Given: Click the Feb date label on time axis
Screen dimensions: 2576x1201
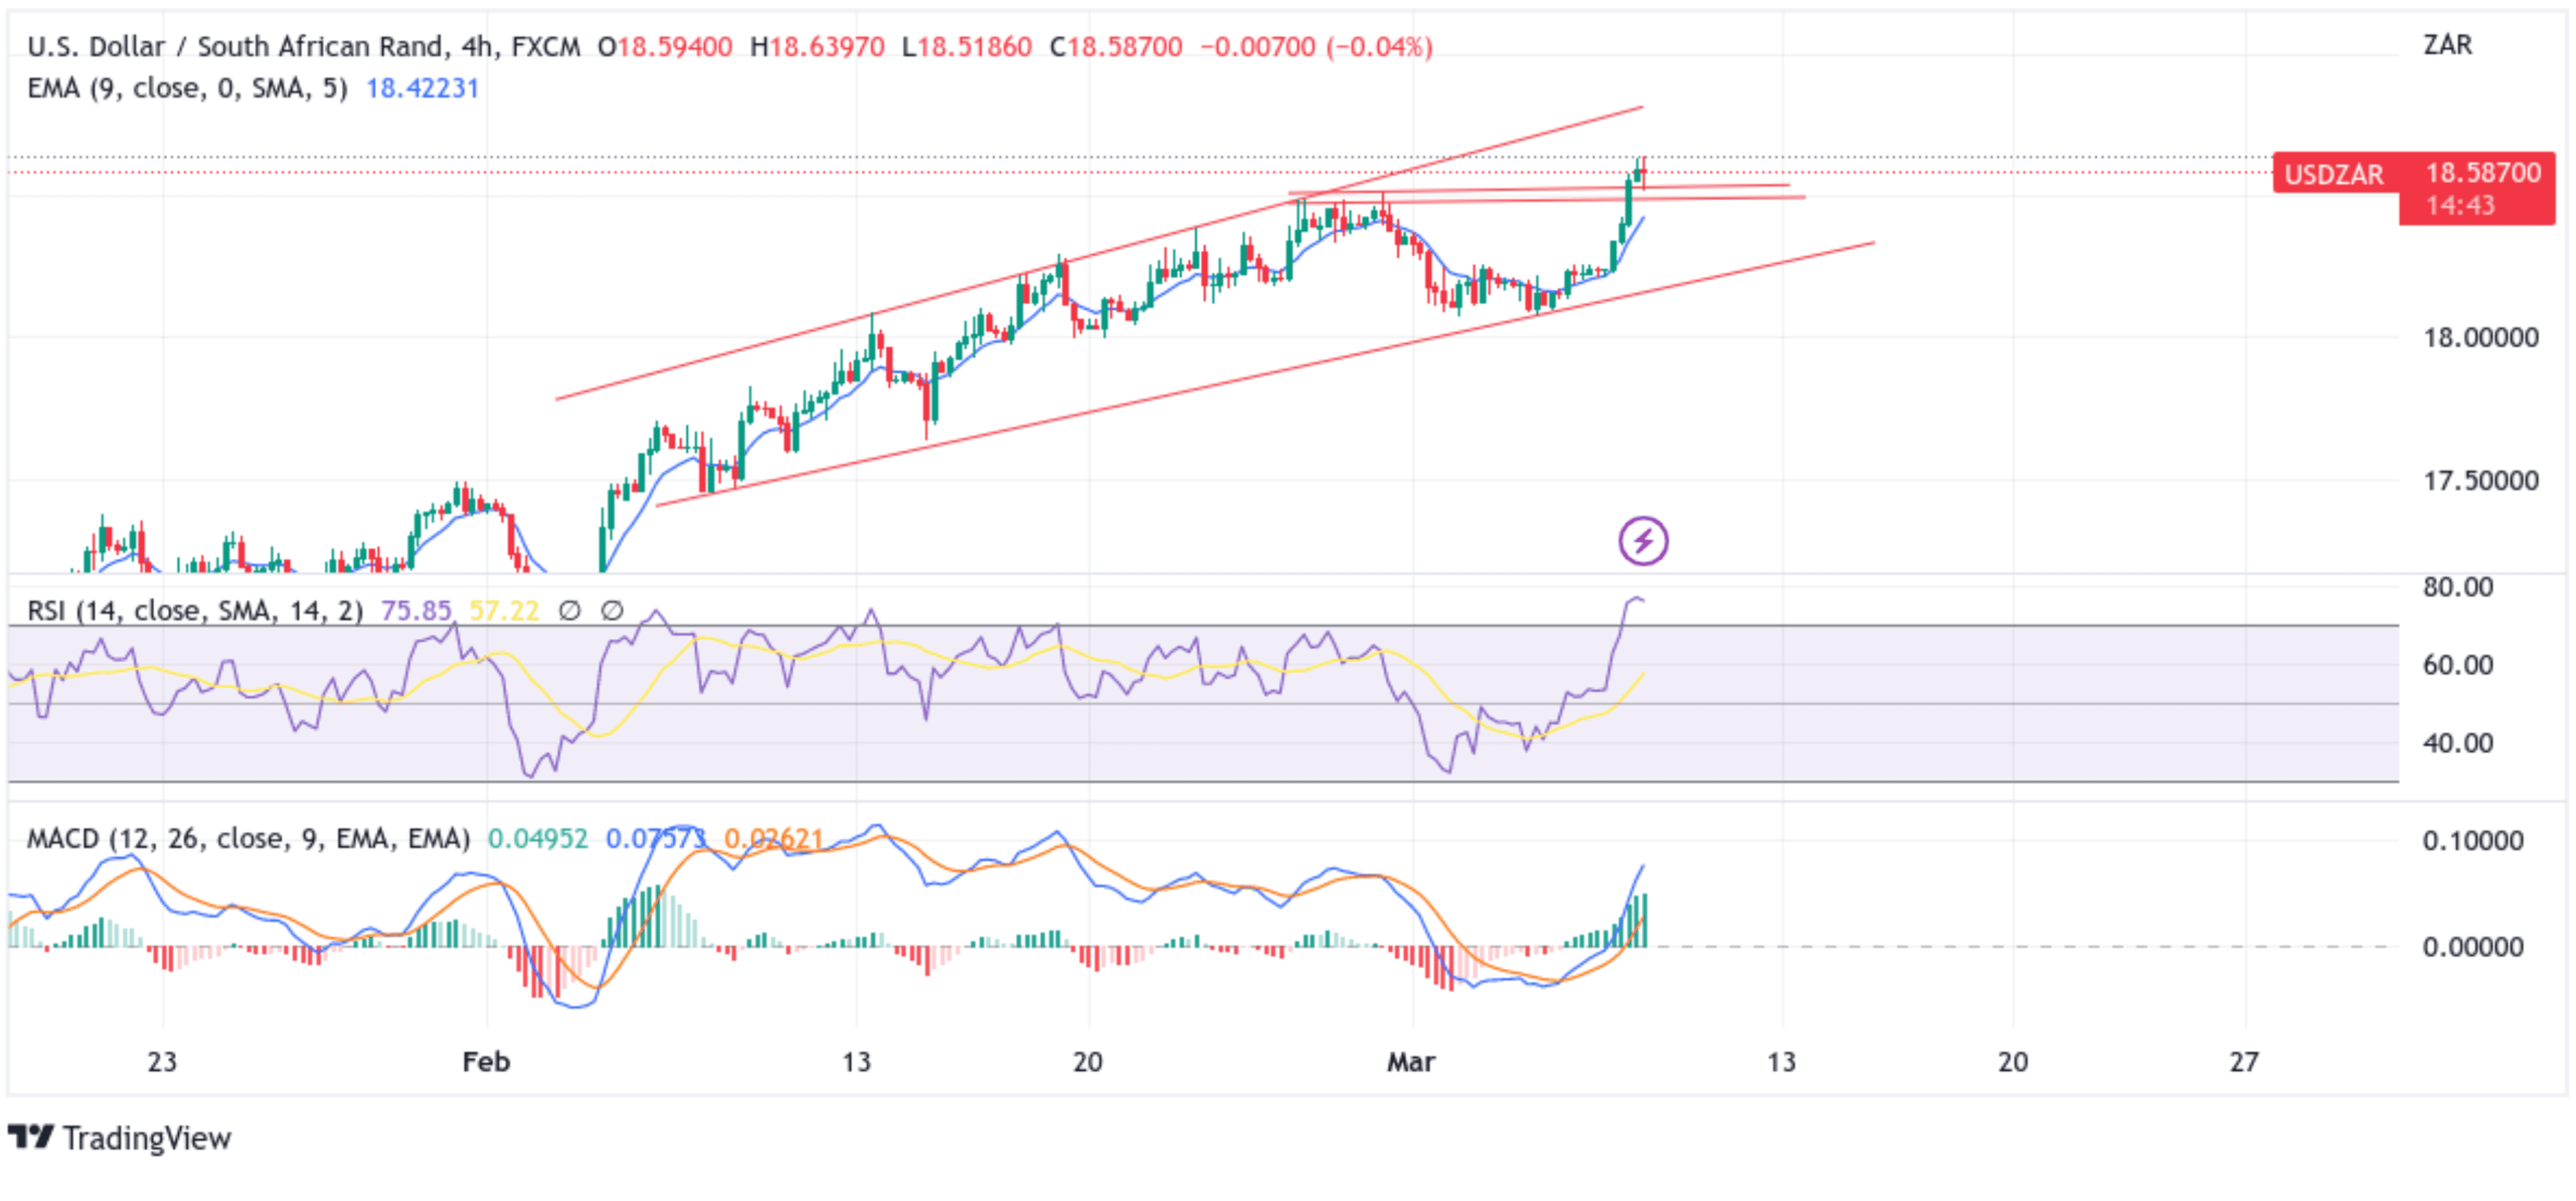Looking at the screenshot, I should [486, 1061].
